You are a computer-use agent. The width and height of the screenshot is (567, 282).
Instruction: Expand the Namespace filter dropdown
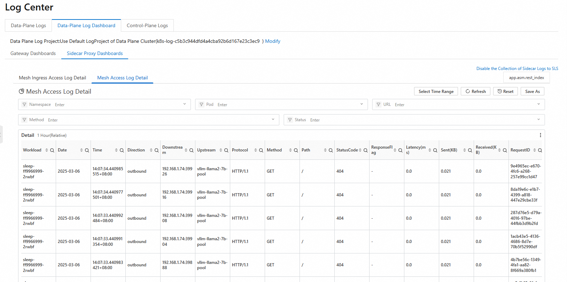(185, 104)
